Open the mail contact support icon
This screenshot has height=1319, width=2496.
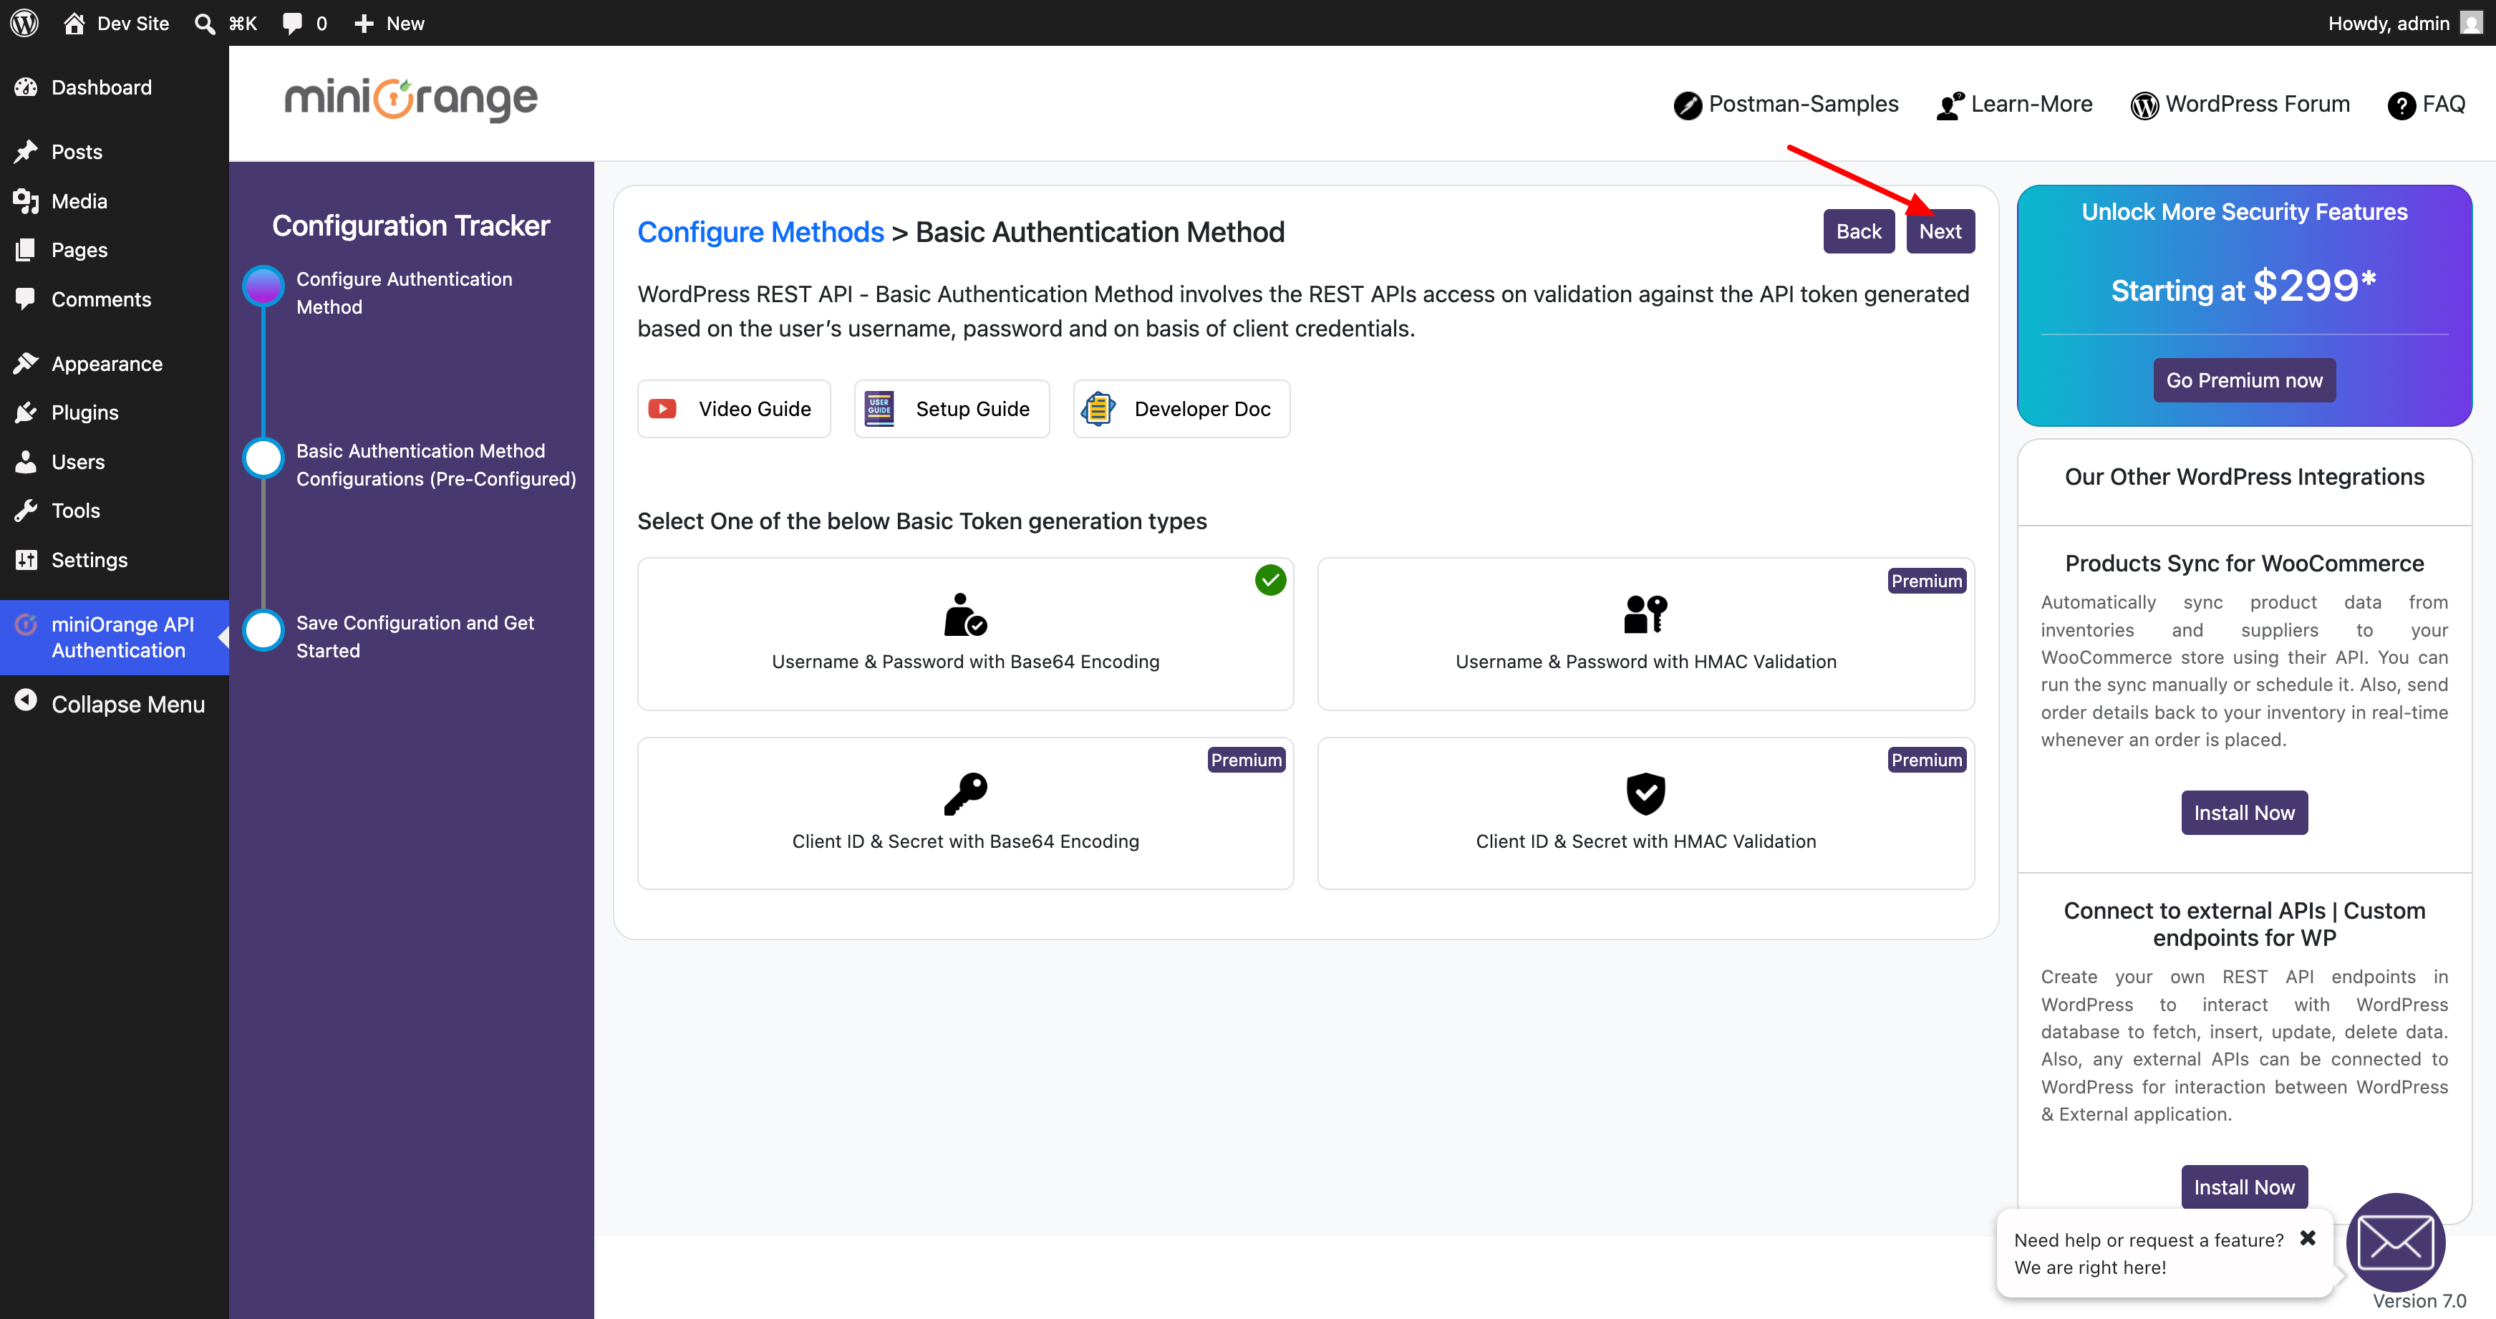click(2395, 1242)
